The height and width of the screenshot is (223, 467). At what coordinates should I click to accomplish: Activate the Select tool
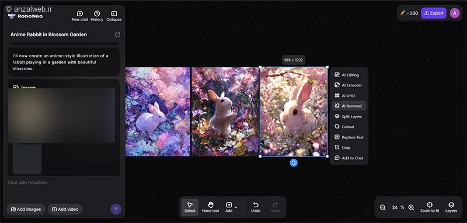pyautogui.click(x=190, y=207)
